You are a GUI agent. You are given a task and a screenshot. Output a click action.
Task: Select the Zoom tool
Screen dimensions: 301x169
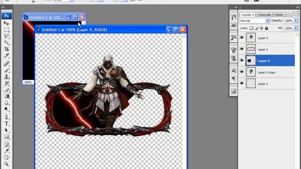(6, 164)
